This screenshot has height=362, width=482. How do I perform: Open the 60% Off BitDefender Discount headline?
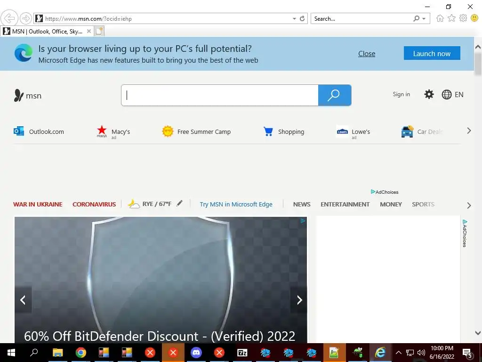click(x=160, y=336)
